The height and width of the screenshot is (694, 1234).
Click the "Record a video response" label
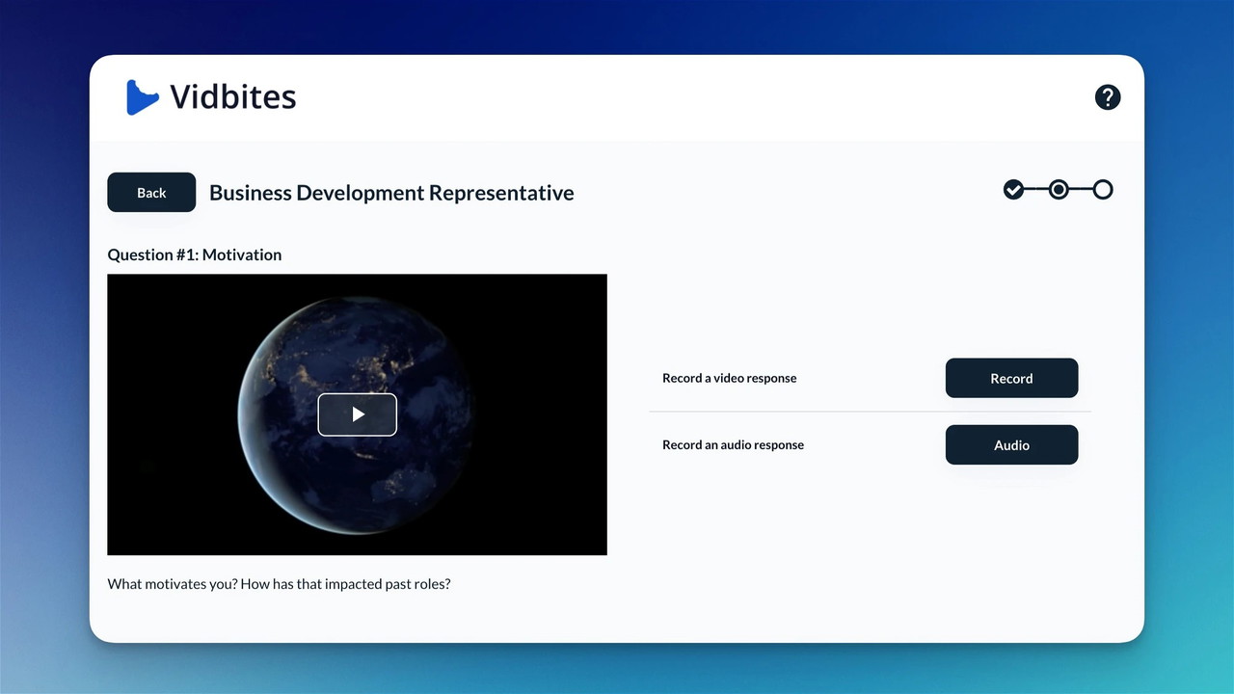tap(729, 379)
